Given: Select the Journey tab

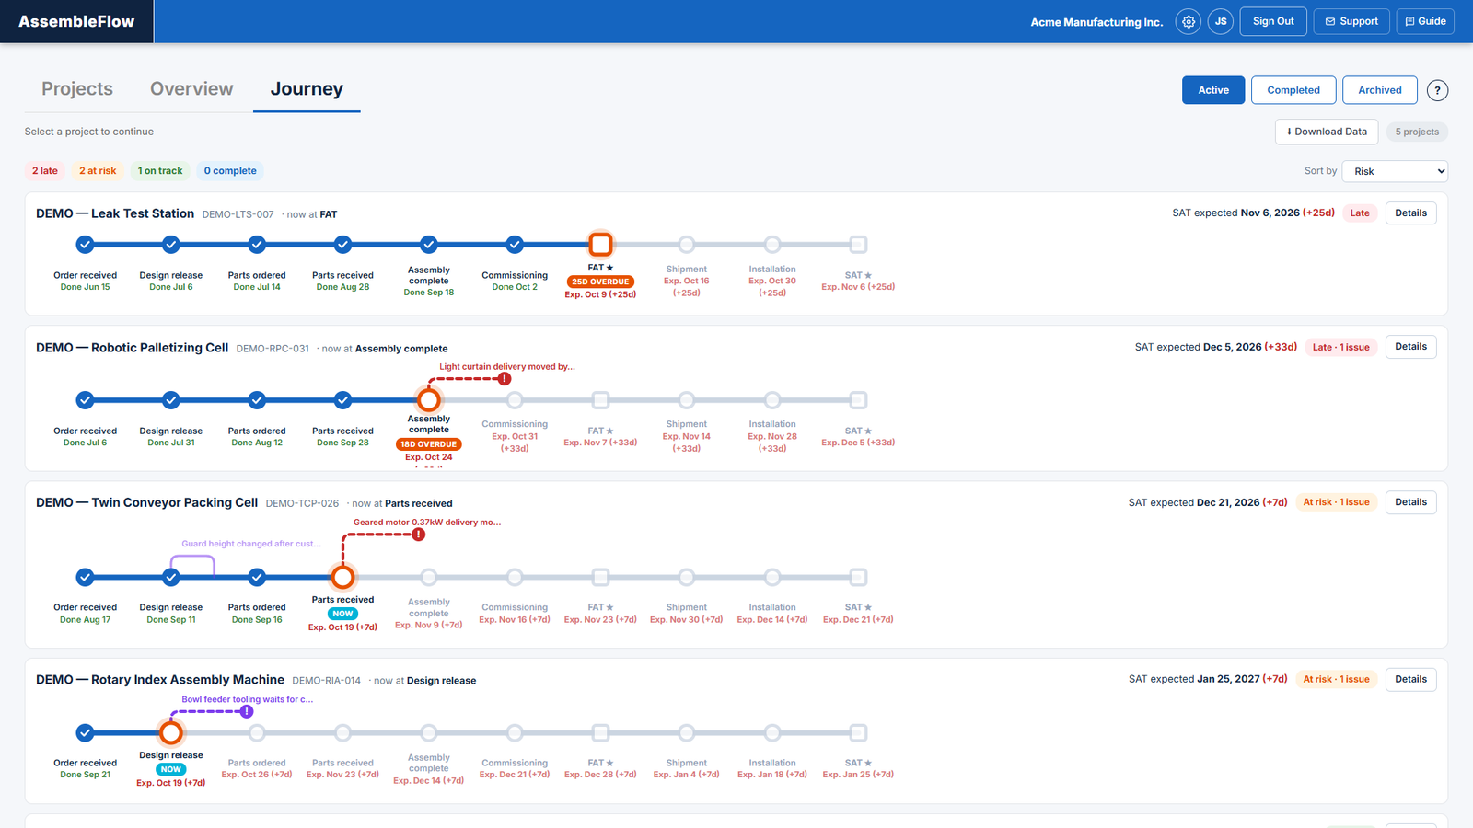Looking at the screenshot, I should pyautogui.click(x=307, y=89).
